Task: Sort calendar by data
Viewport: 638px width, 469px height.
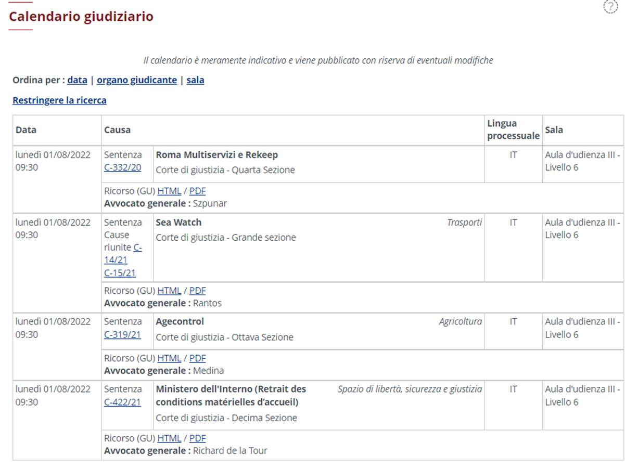Action: (77, 80)
